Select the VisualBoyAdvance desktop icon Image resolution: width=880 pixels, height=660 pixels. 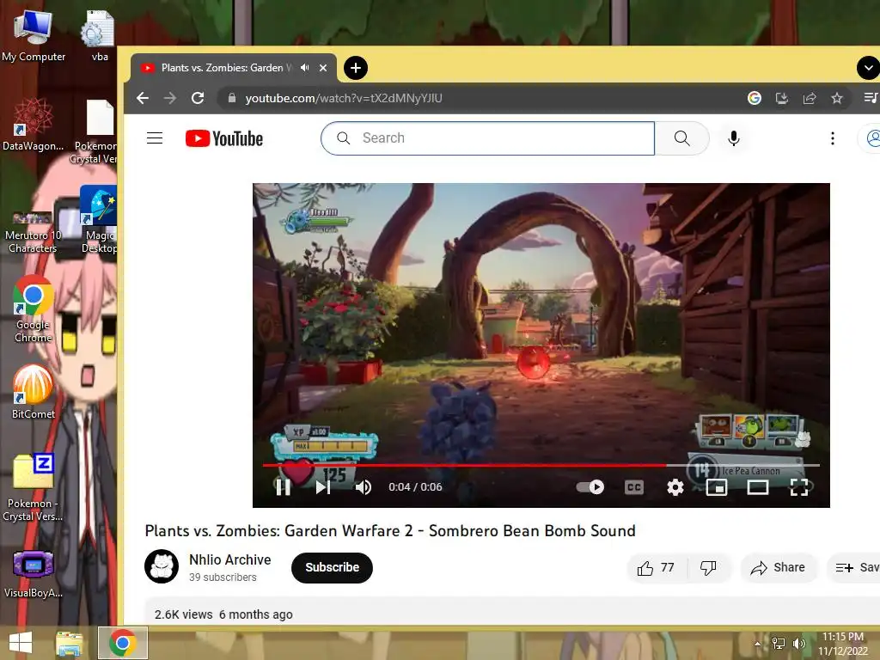(x=34, y=574)
